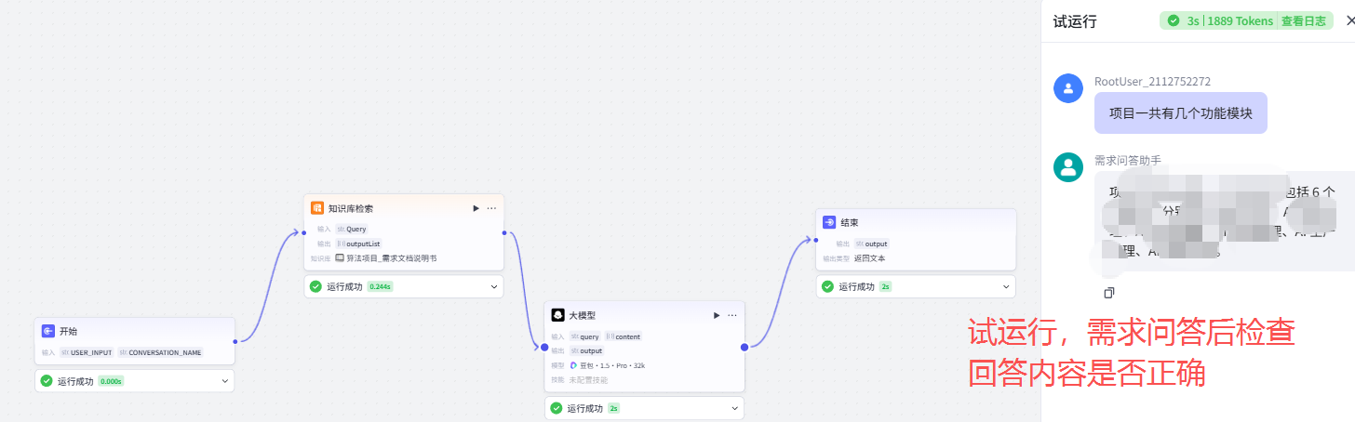The height and width of the screenshot is (422, 1355).
Task: Click the 豆包 · 1.5 · Pro · 32k model label
Action: (612, 365)
